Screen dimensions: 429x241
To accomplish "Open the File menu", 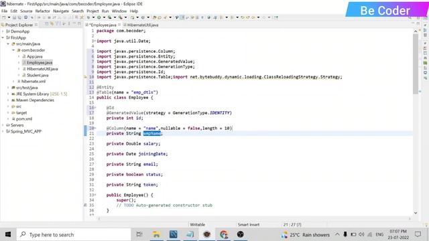I will point(5,11).
